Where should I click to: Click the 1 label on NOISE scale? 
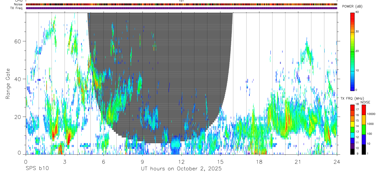(367, 153)
